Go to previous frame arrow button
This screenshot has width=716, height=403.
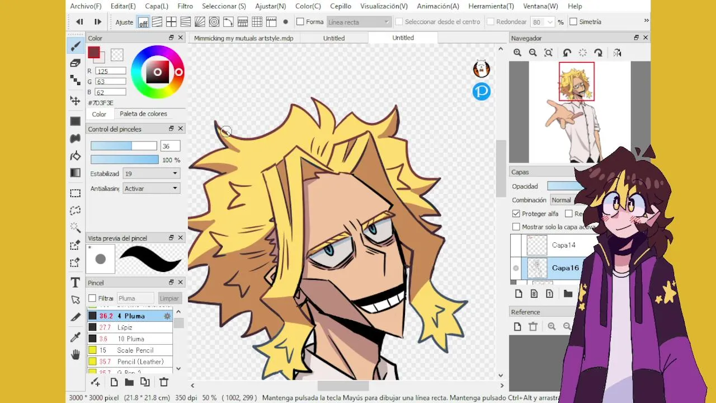(79, 22)
